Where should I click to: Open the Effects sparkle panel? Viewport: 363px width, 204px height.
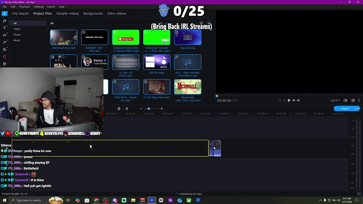click(5, 42)
